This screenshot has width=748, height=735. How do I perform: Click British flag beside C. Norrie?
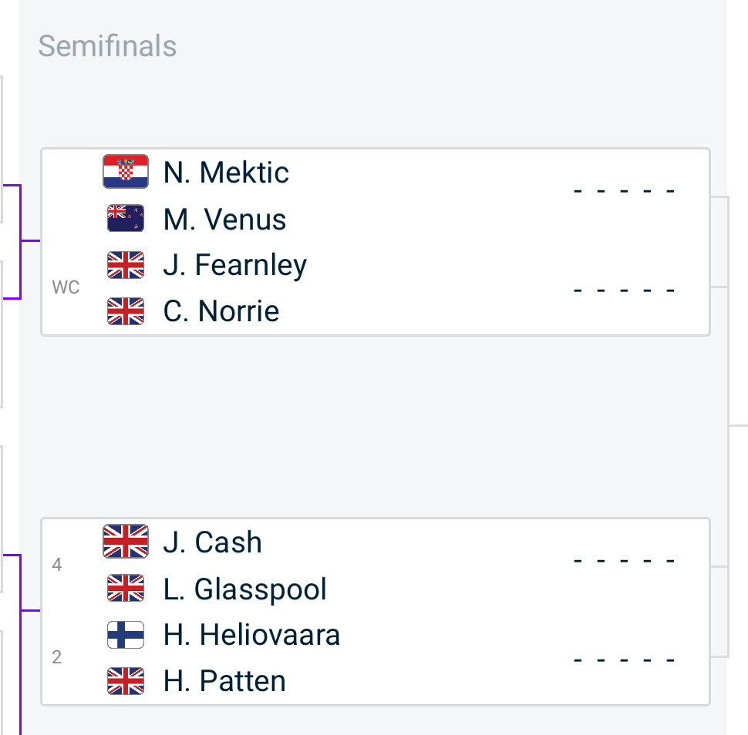[x=126, y=311]
